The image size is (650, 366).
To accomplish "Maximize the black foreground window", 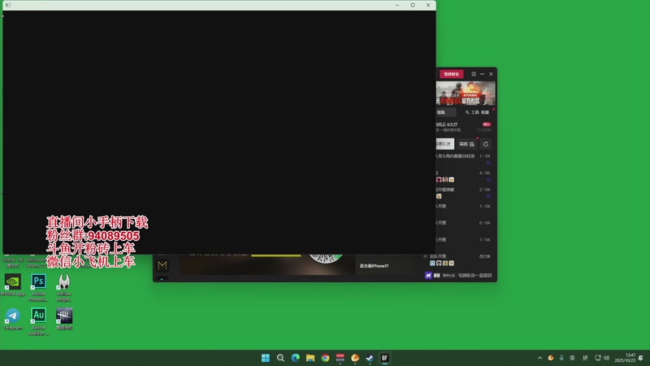I will point(413,5).
